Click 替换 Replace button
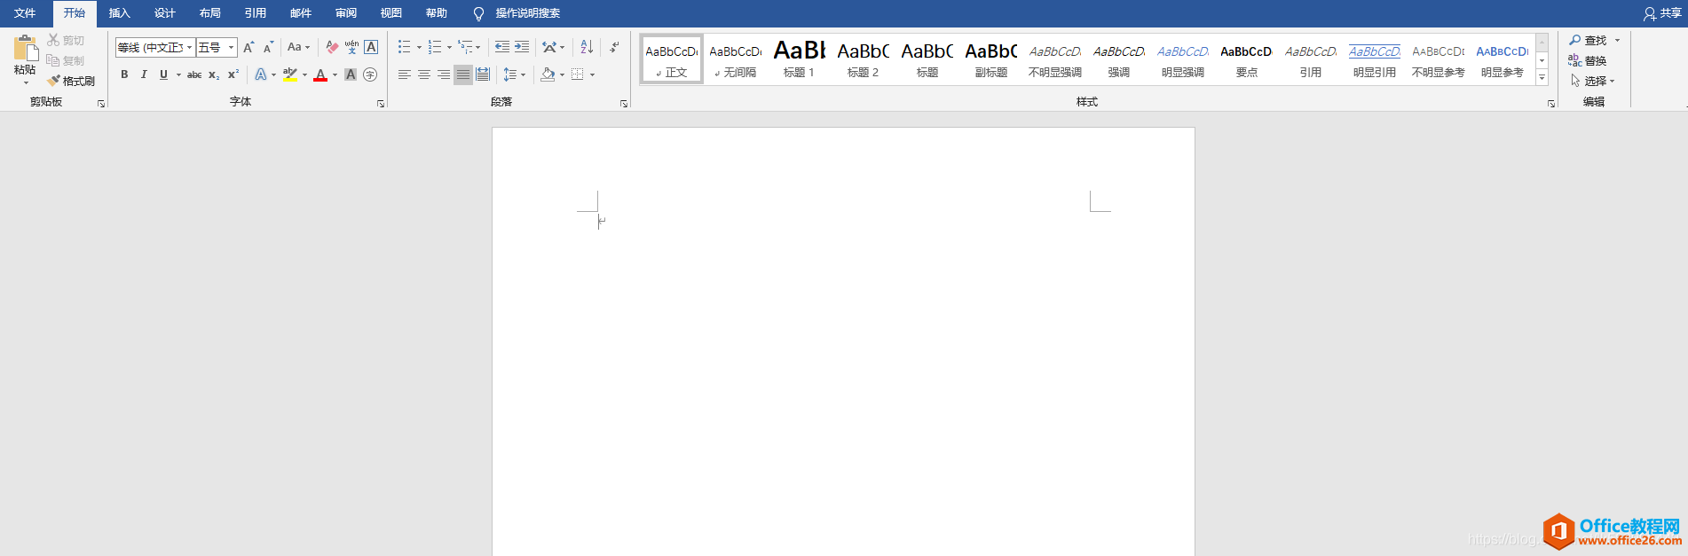The height and width of the screenshot is (556, 1688). pos(1588,60)
